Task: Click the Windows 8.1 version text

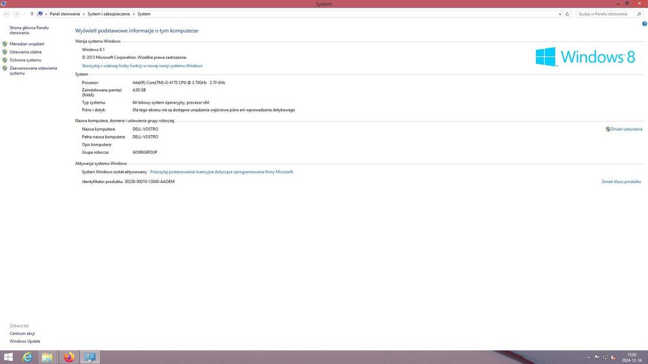Action: [x=93, y=50]
